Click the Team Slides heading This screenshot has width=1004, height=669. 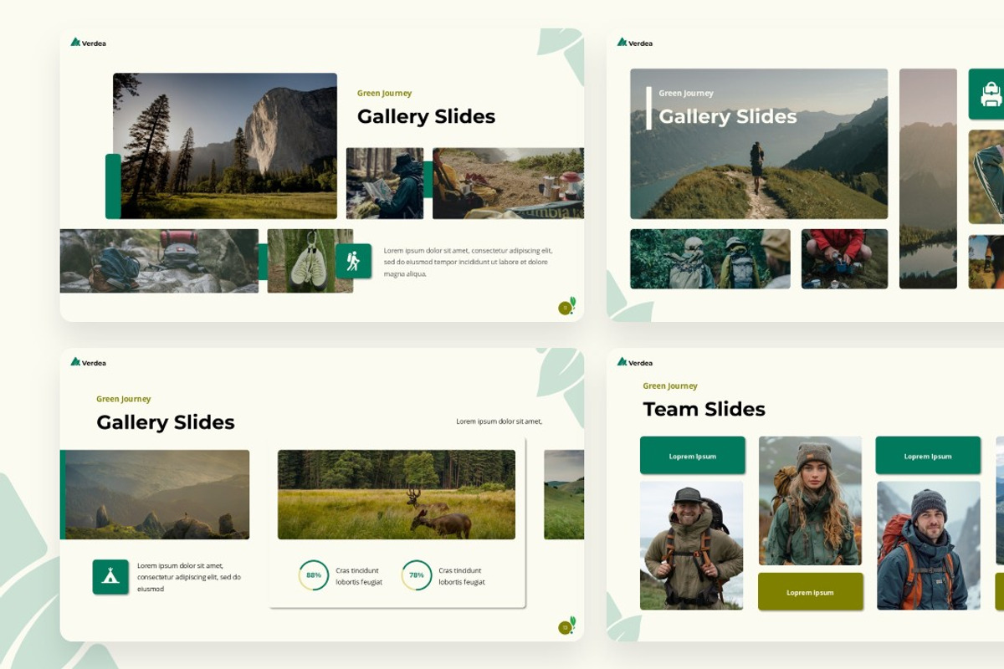click(704, 409)
